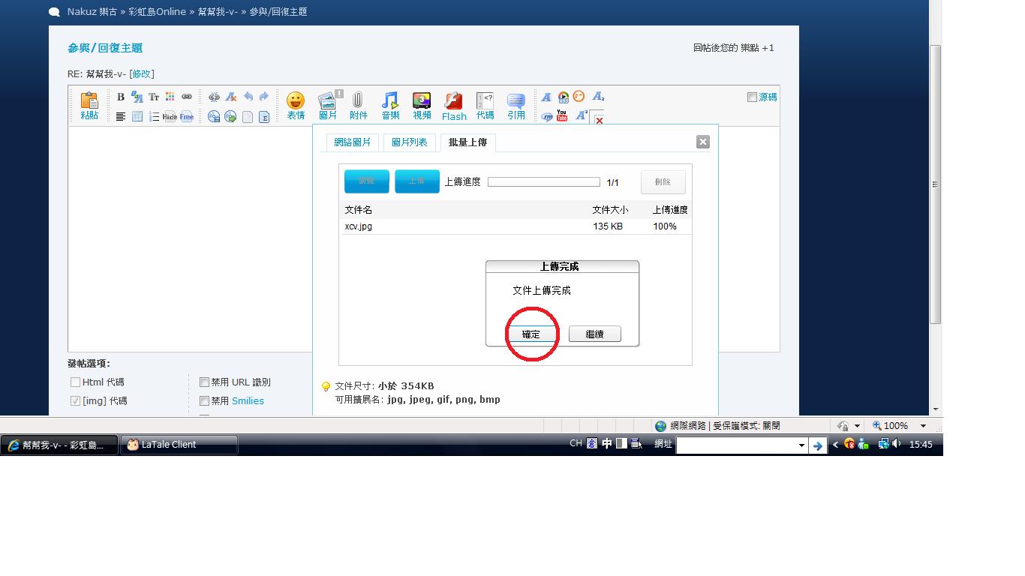Clear text formatting with eraser icon

click(231, 97)
